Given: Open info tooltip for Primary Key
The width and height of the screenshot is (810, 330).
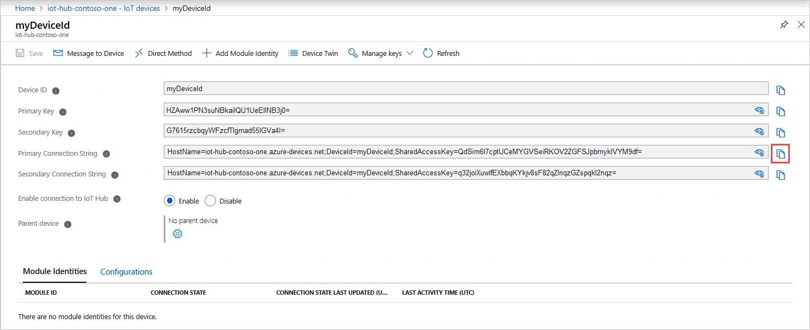Looking at the screenshot, I should (x=63, y=112).
